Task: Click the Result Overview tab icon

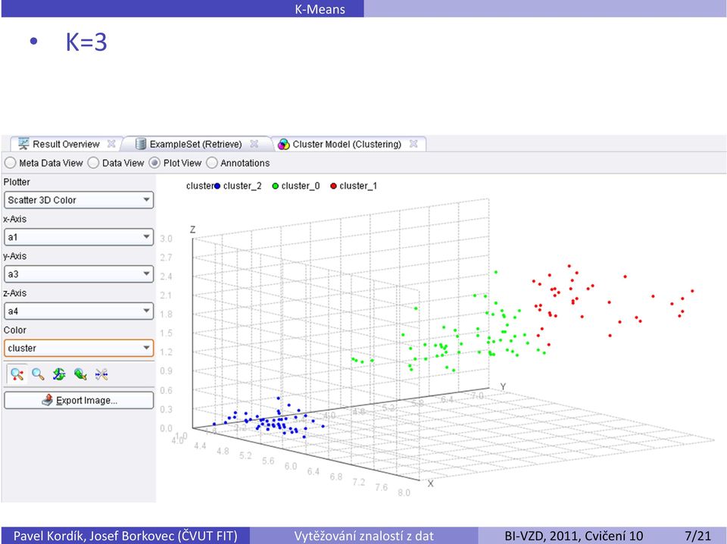Action: pos(23,144)
